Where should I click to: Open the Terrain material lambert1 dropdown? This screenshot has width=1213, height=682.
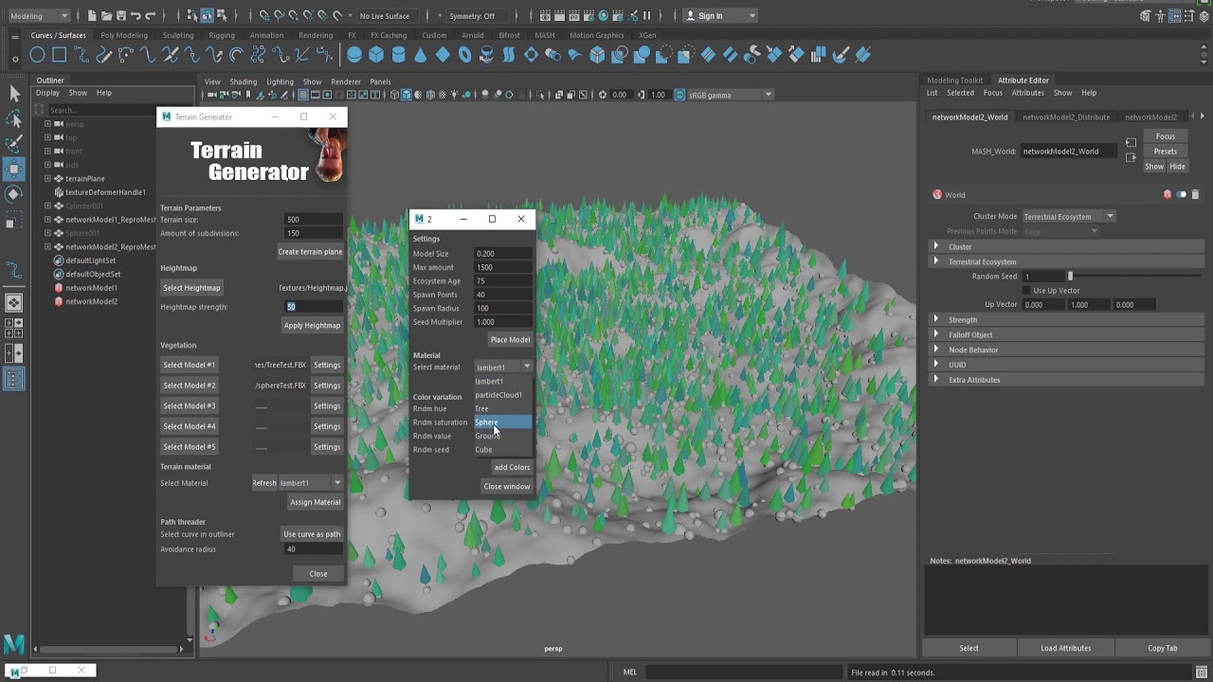click(311, 483)
